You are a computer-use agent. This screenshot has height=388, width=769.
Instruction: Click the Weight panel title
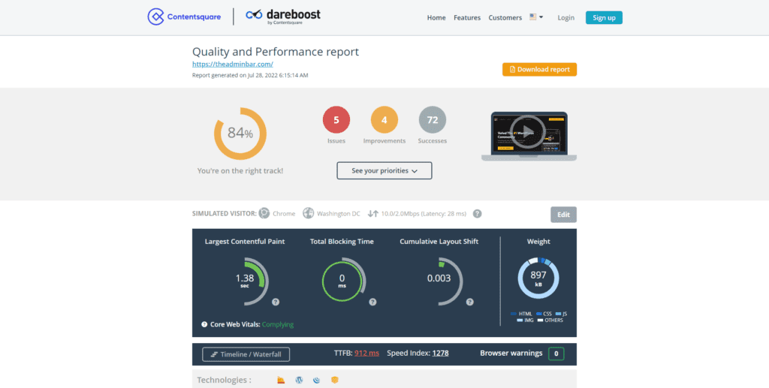pos(538,242)
